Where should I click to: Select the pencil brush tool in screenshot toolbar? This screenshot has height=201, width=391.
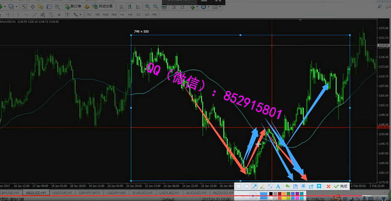pos(262,186)
